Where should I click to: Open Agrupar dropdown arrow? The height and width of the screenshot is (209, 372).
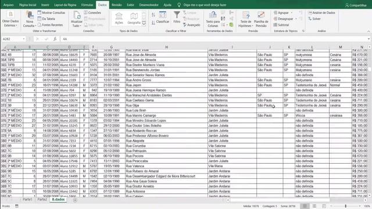pyautogui.click(x=292, y=13)
